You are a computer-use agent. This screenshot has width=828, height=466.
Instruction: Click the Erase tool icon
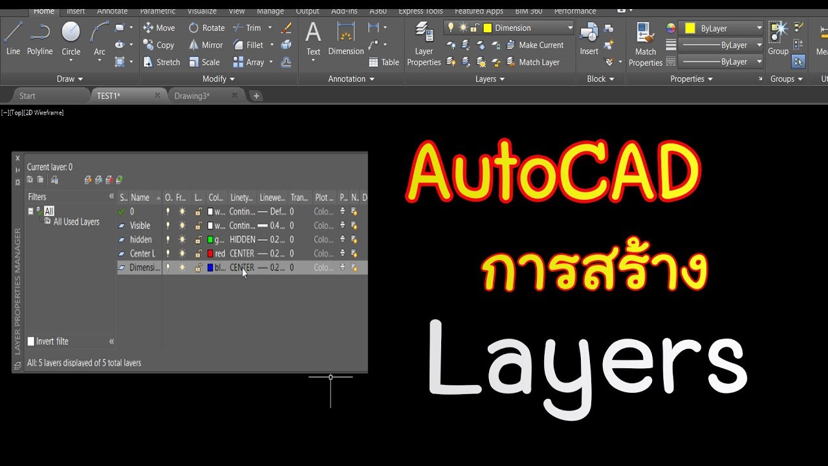[287, 28]
